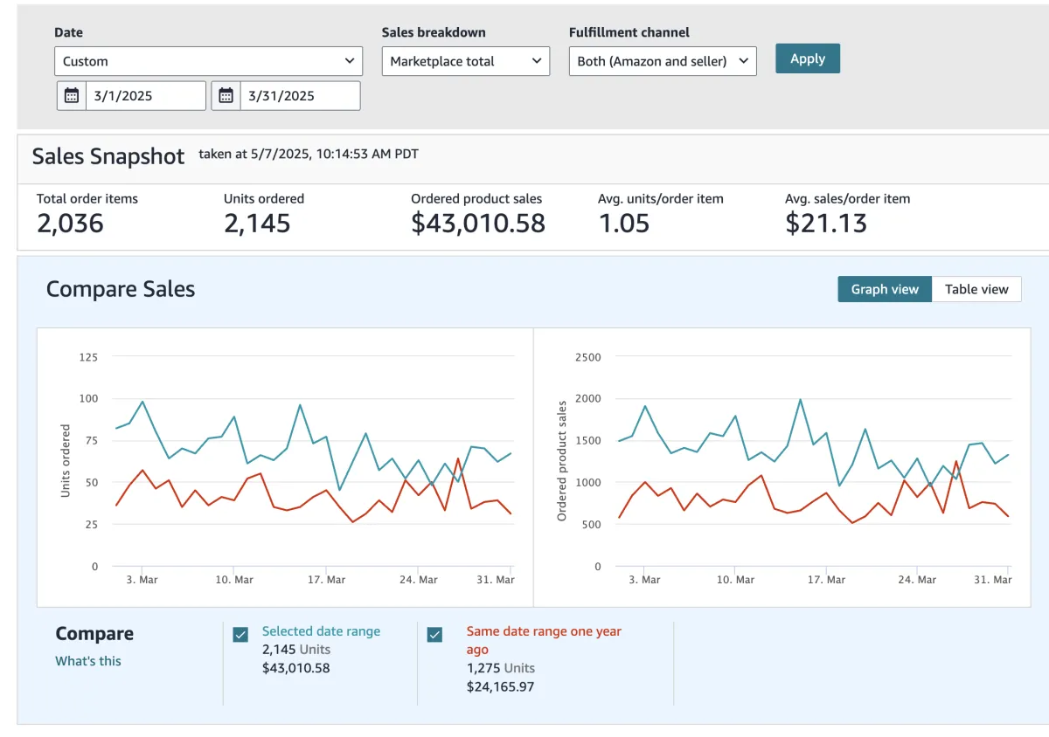Screen dimensions: 1049x737
Task: Select the Graph view tab
Action: point(885,289)
